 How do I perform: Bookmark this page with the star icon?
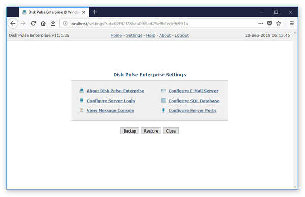(279, 23)
